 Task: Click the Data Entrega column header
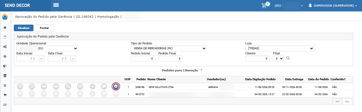[x=293, y=79]
